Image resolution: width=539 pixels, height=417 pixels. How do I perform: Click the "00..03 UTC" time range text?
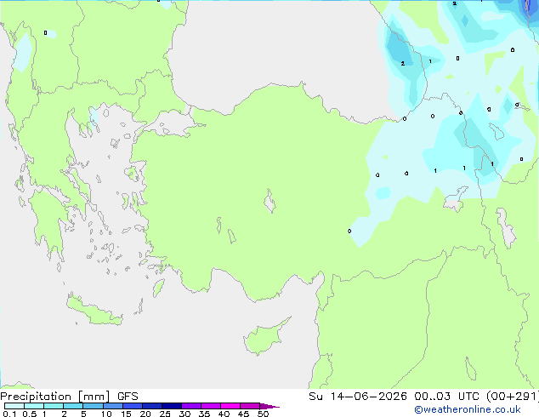(446, 397)
